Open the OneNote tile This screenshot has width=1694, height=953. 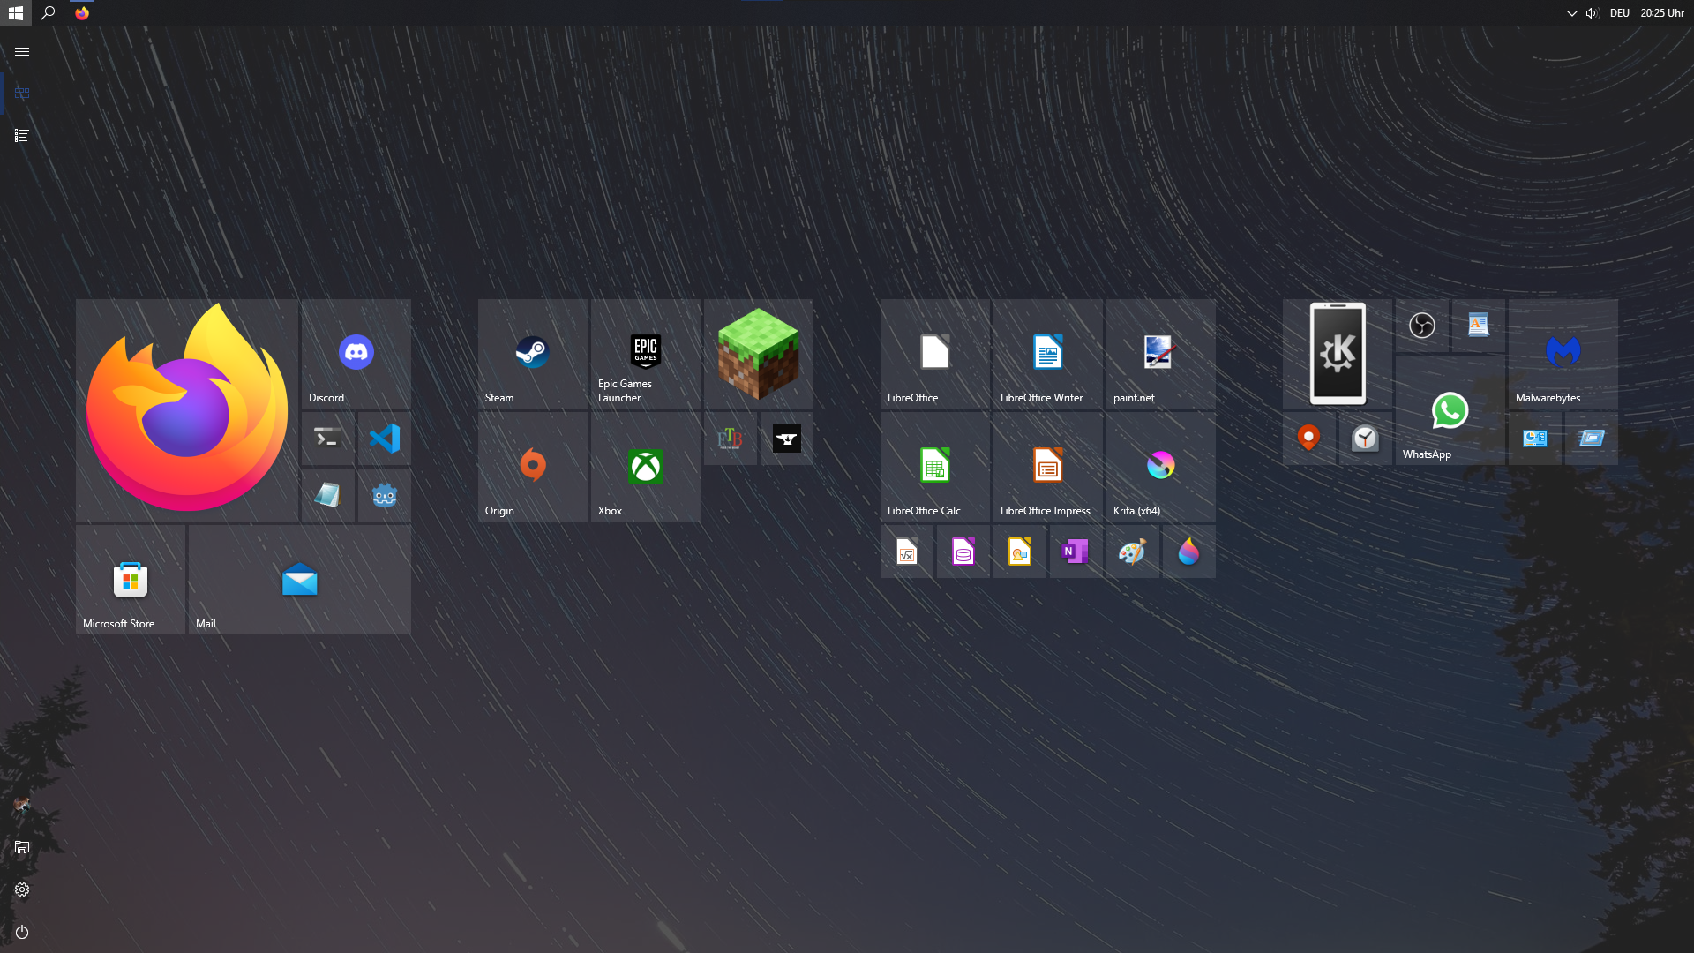pos(1076,552)
